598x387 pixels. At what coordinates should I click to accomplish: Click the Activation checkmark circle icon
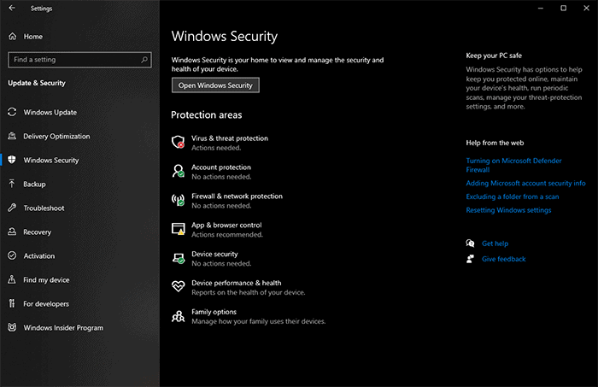coord(12,255)
